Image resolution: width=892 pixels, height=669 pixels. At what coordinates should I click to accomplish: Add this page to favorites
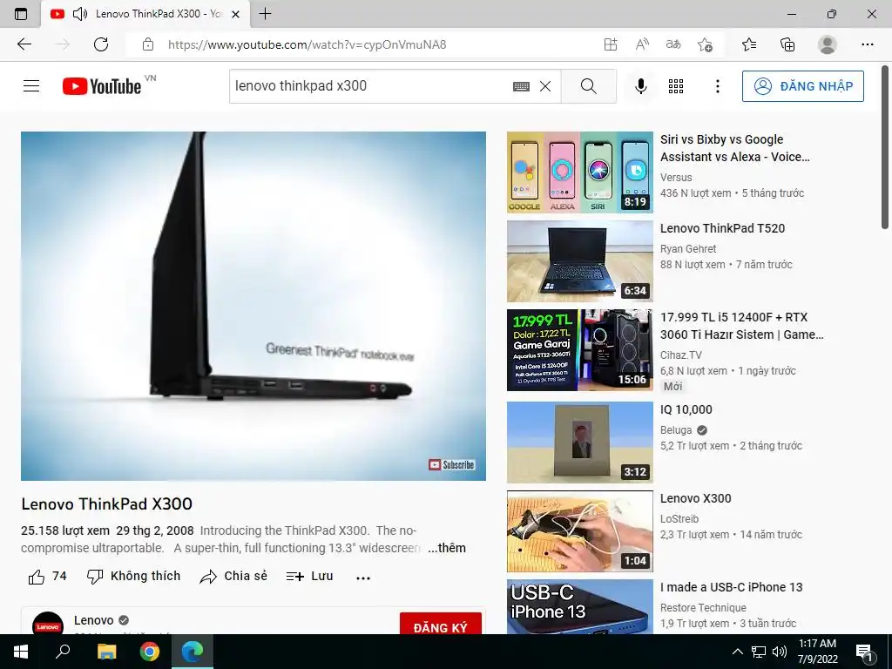tap(705, 44)
